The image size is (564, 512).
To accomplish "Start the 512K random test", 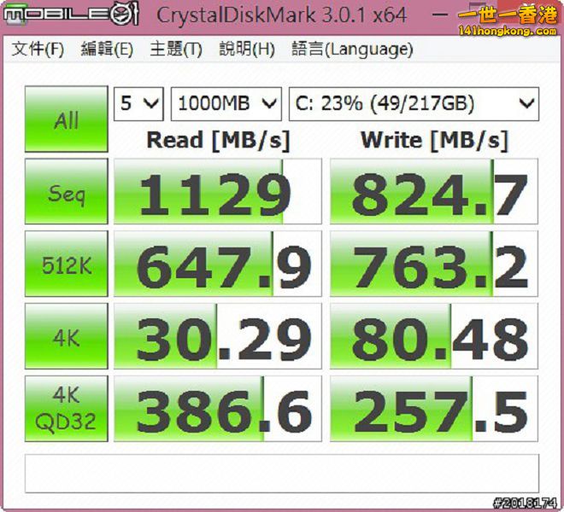I will 66,264.
